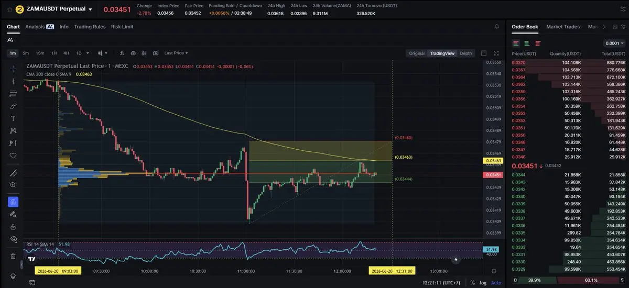Activate the zoom in tool
Viewport: 629px width, 288px height.
click(x=13, y=185)
